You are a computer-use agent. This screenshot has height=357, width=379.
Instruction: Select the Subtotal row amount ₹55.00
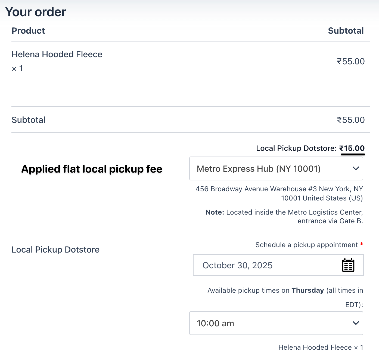[x=351, y=120]
